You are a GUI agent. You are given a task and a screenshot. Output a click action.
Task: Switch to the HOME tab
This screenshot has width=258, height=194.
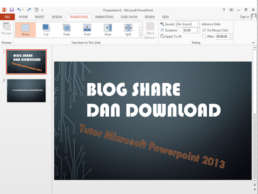point(23,17)
